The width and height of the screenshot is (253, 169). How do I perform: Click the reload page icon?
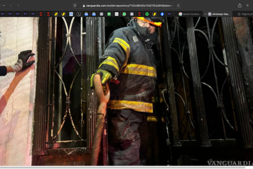[x=178, y=5]
